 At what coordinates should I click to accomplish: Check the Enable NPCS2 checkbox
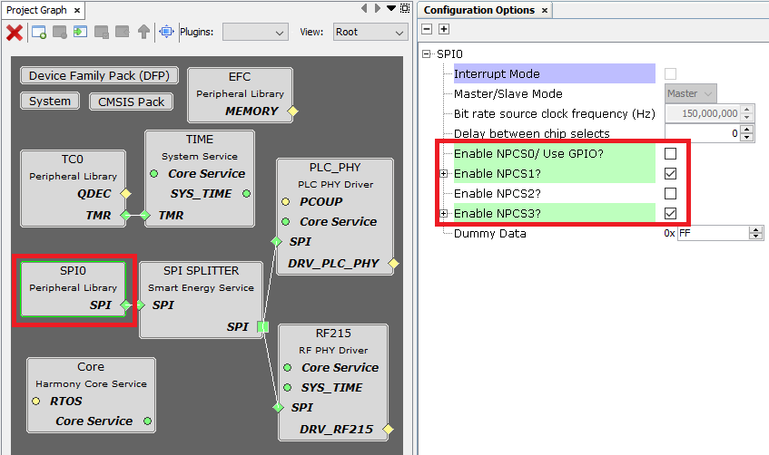pos(670,194)
